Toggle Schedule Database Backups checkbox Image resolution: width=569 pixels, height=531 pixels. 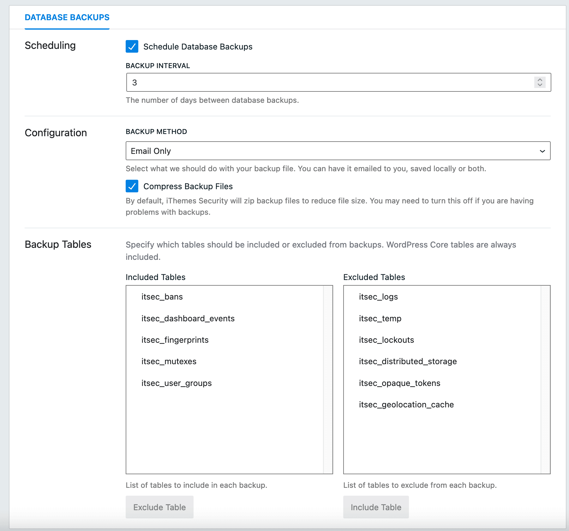[x=132, y=46]
